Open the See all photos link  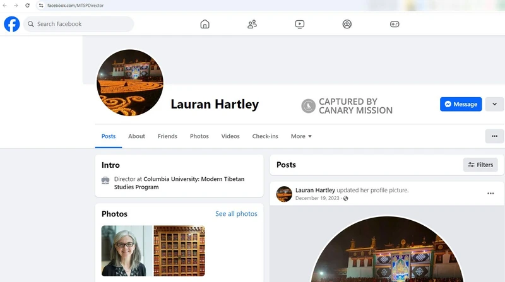pos(236,214)
